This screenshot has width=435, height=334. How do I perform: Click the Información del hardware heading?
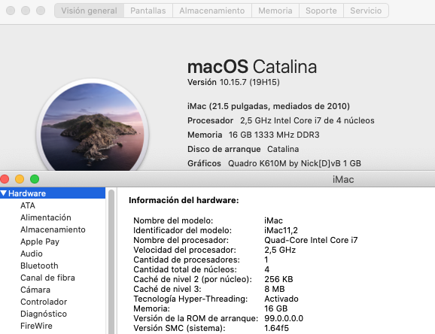pos(184,200)
